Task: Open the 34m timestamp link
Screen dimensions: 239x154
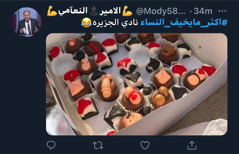Action: pyautogui.click(x=203, y=11)
